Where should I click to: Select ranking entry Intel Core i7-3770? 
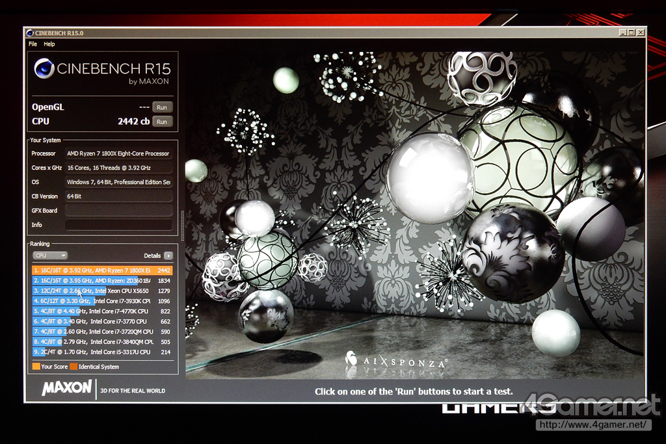pos(102,321)
